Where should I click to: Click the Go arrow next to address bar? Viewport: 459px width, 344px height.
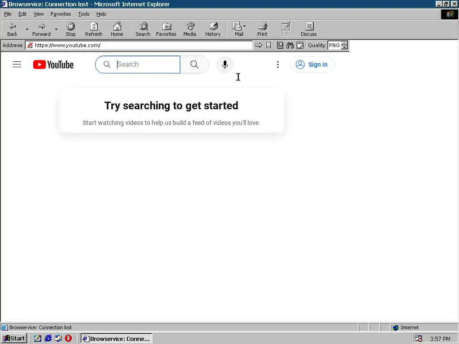tap(259, 45)
